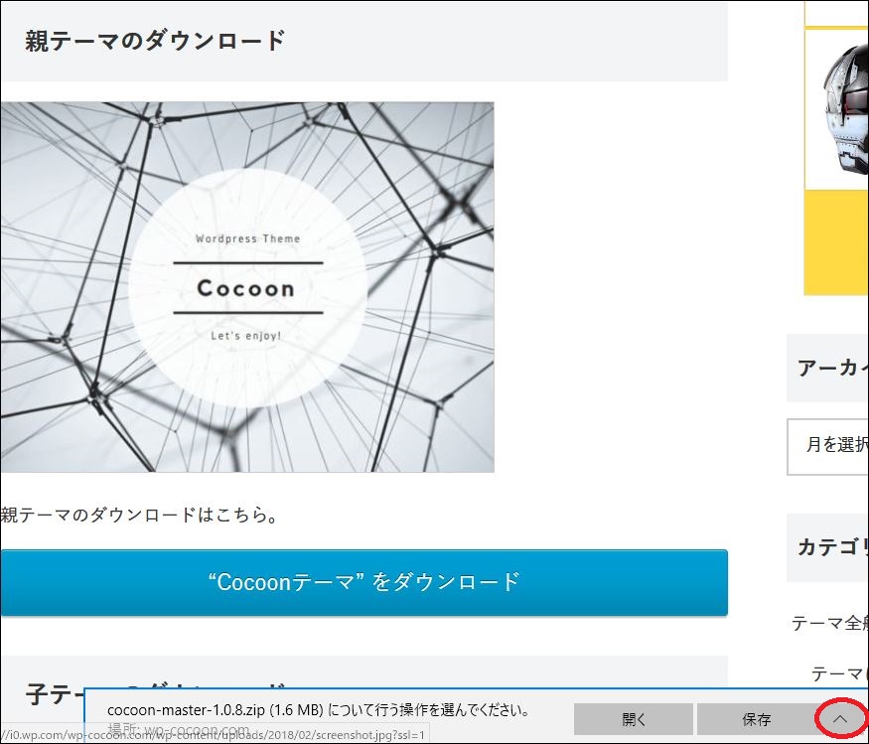Open the 月を選択 archive dropdown
The image size is (869, 744).
(828, 447)
